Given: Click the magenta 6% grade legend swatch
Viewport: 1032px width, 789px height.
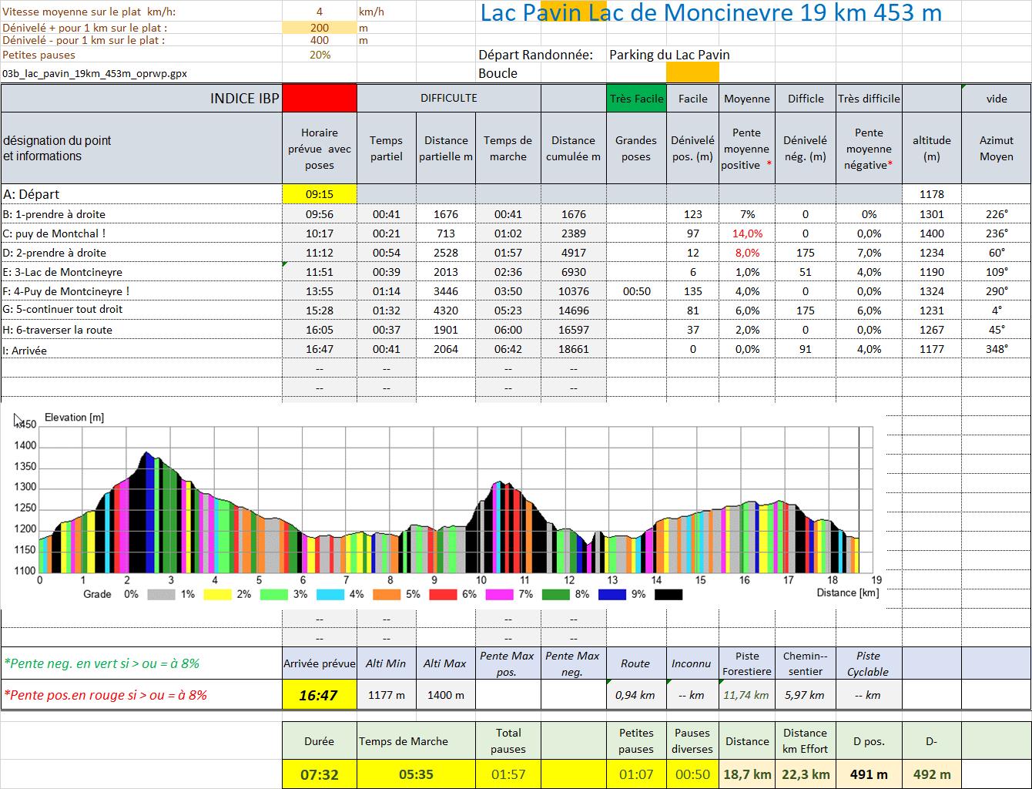Looking at the screenshot, I should coord(500,594).
